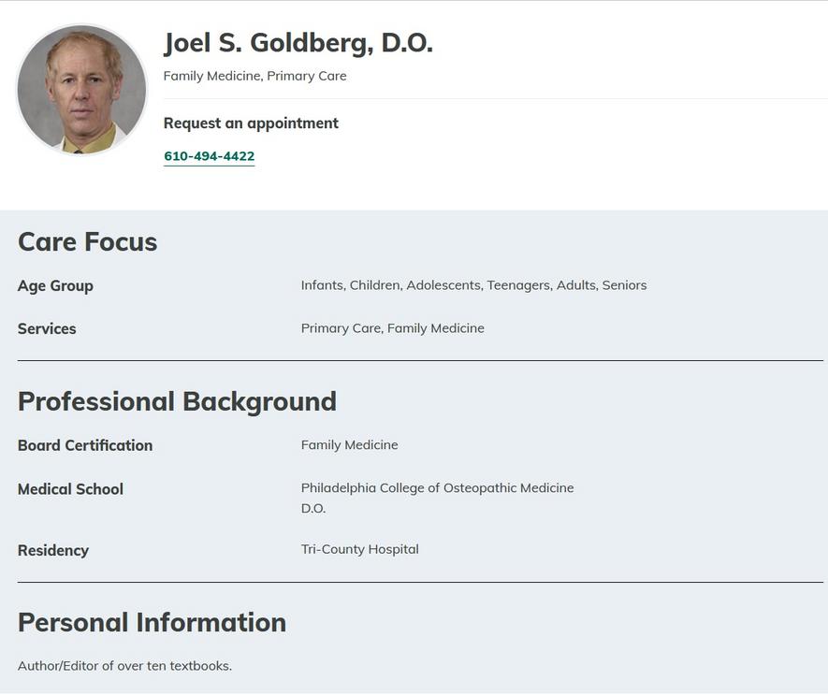
Task: Click the 610-494-4422 phone number link
Action: (209, 156)
